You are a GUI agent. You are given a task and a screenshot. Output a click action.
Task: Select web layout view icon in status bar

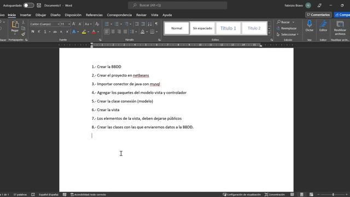click(311, 195)
